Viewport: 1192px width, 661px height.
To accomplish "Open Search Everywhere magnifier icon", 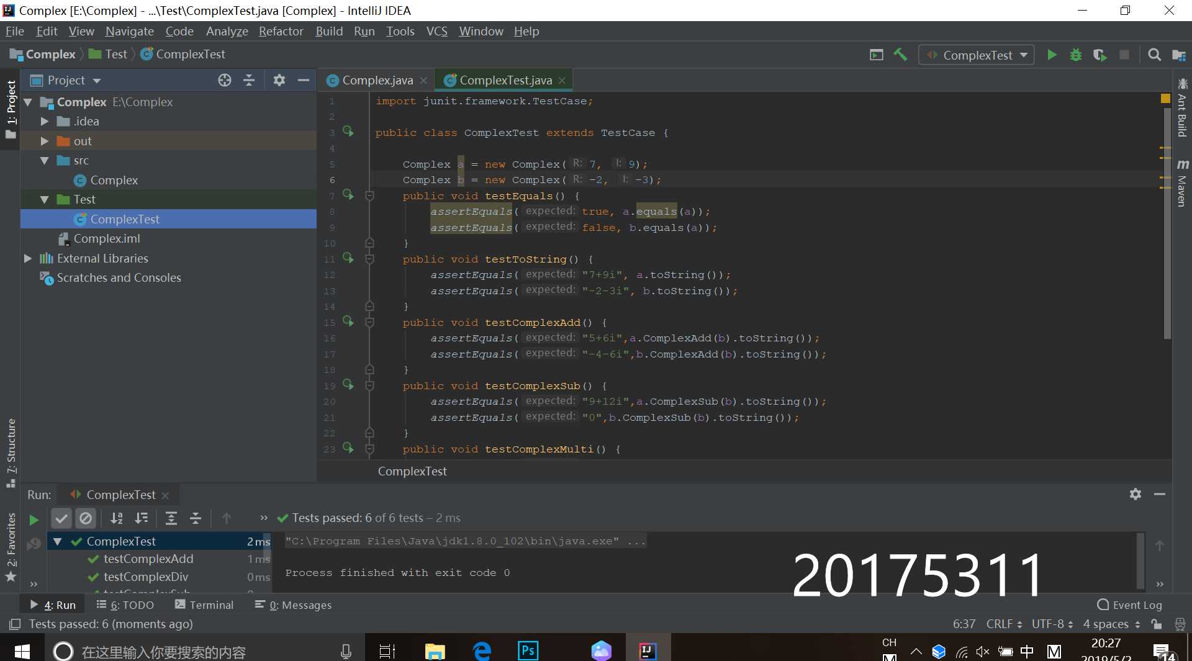I will pos(1154,55).
